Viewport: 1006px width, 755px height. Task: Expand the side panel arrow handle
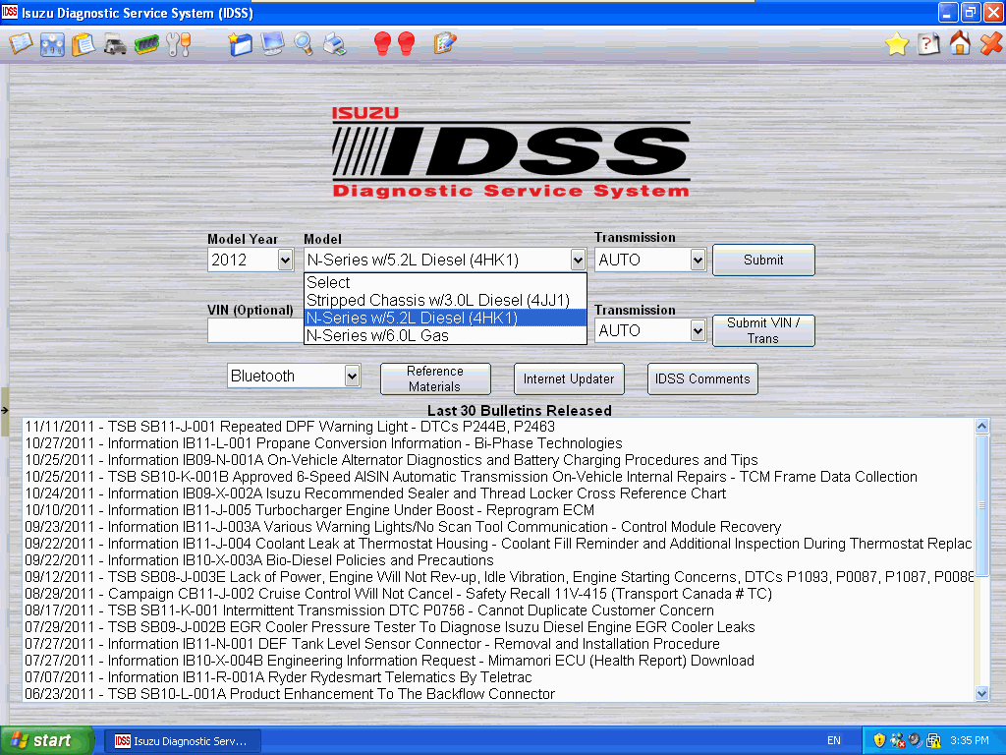click(x=5, y=410)
